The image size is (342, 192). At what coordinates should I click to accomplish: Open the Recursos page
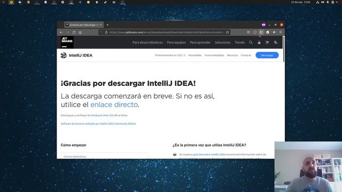coord(232,55)
